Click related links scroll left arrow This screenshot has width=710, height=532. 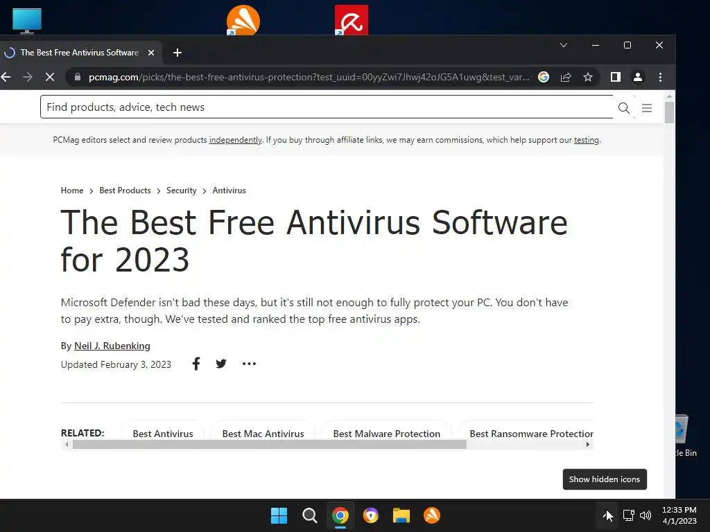pyautogui.click(x=67, y=444)
